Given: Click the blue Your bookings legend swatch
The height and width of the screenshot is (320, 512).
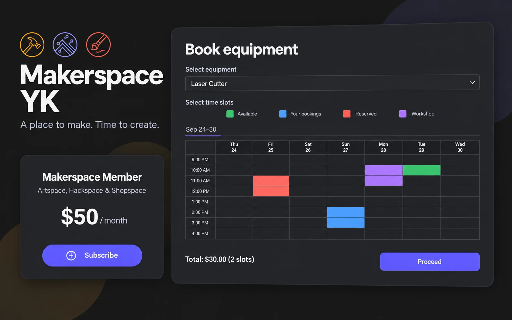Looking at the screenshot, I should click(x=283, y=114).
